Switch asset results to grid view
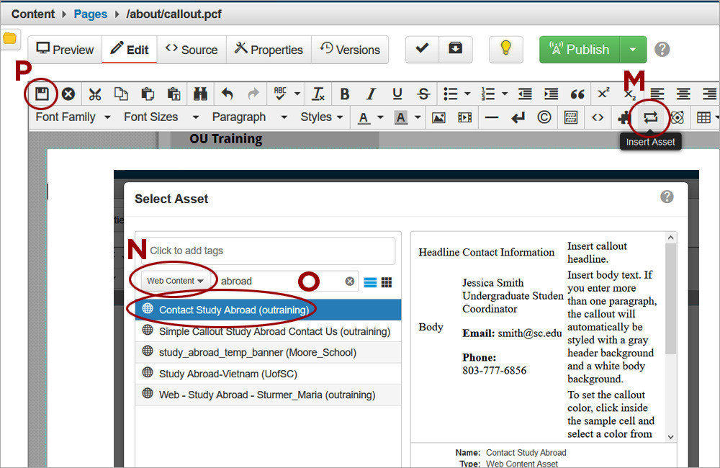This screenshot has height=468, width=720. (386, 282)
